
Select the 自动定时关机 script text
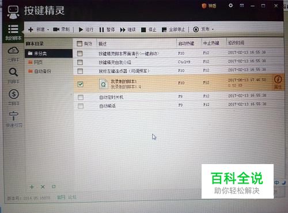[111, 97]
